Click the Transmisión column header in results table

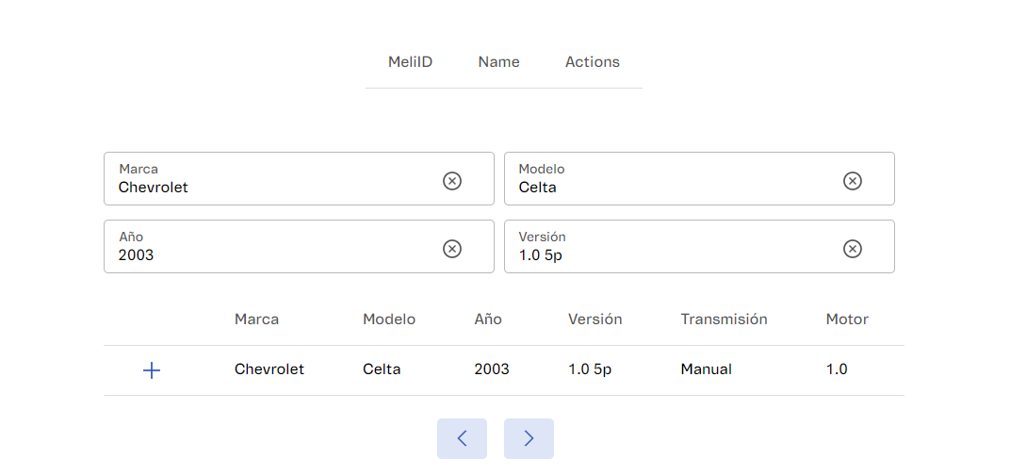724,319
